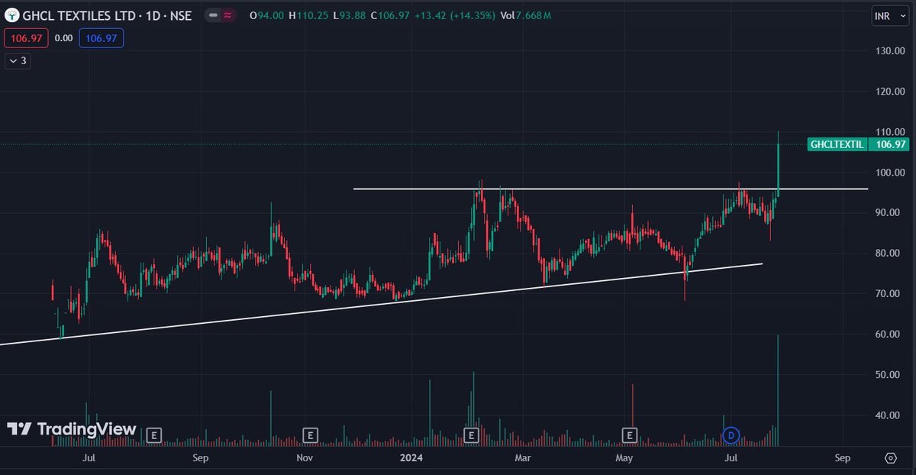
Task: Open the earnings E marker near May
Action: (630, 435)
